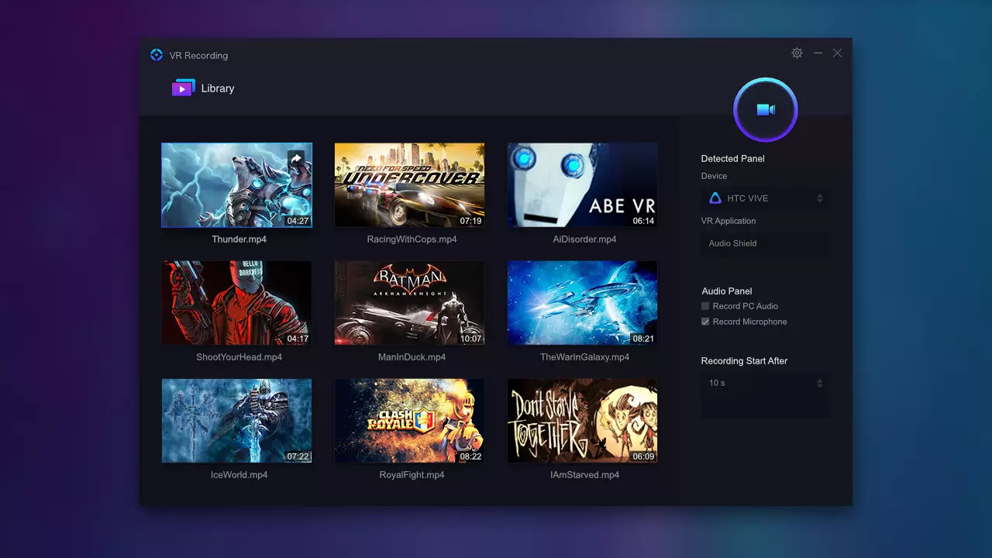Open the AiDisorder.mp4 video thumbnail

pos(582,184)
